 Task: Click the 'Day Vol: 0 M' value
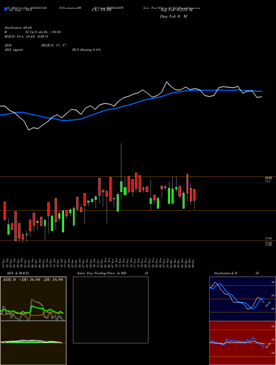(x=173, y=17)
